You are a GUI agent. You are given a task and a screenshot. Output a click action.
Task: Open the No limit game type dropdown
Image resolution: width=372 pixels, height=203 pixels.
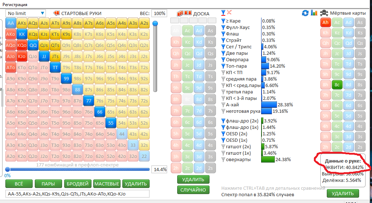[x=26, y=13]
